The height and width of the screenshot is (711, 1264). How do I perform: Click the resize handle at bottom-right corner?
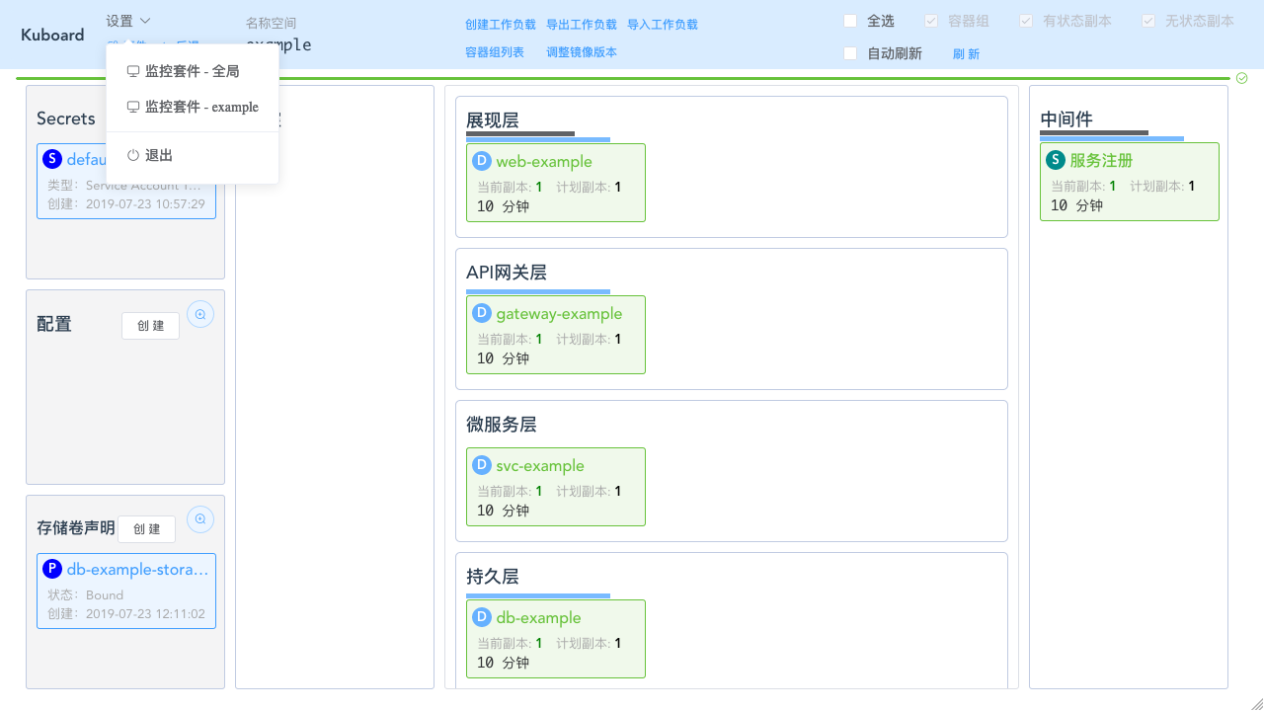pos(1255,703)
